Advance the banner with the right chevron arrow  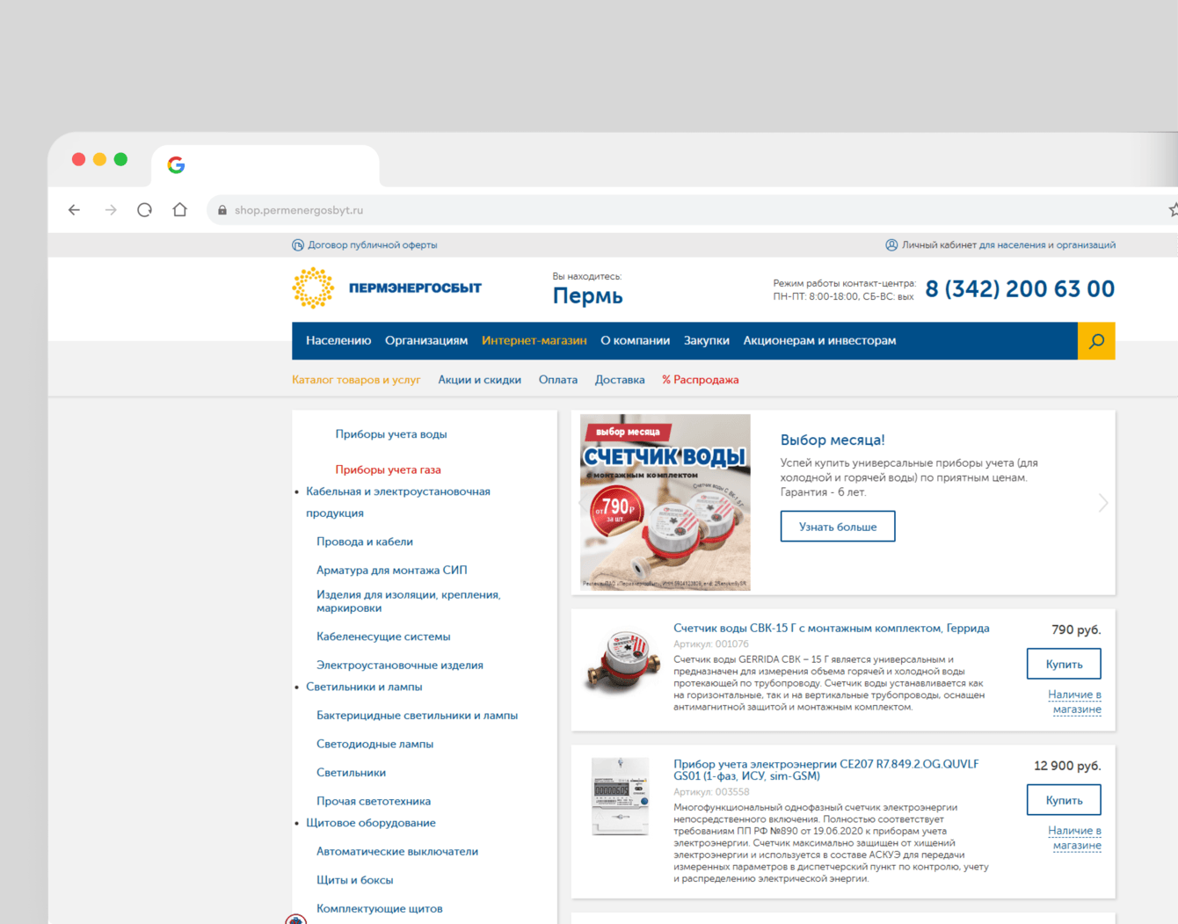coord(1103,502)
